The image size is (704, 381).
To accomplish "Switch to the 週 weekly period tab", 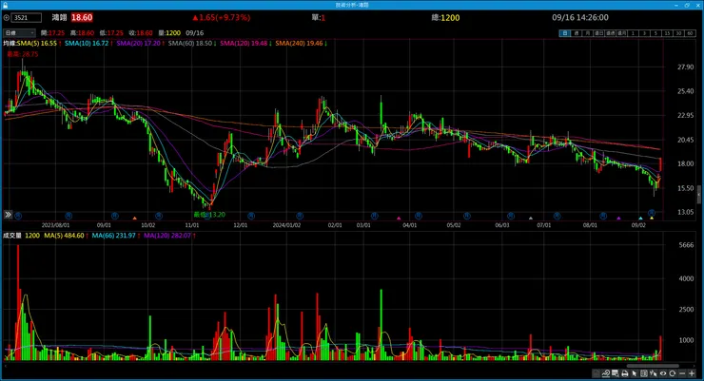I will (577, 33).
